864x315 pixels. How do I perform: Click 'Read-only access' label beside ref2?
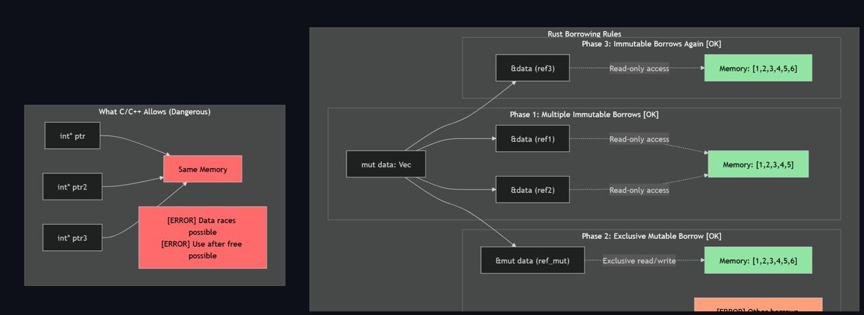pyautogui.click(x=639, y=190)
